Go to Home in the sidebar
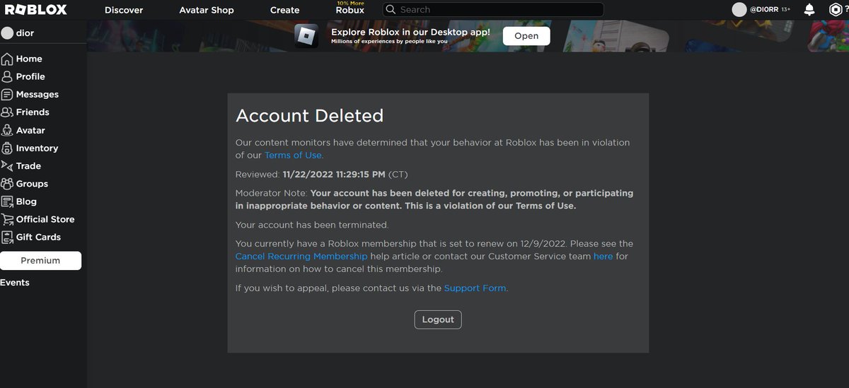The height and width of the screenshot is (388, 849). tap(29, 59)
